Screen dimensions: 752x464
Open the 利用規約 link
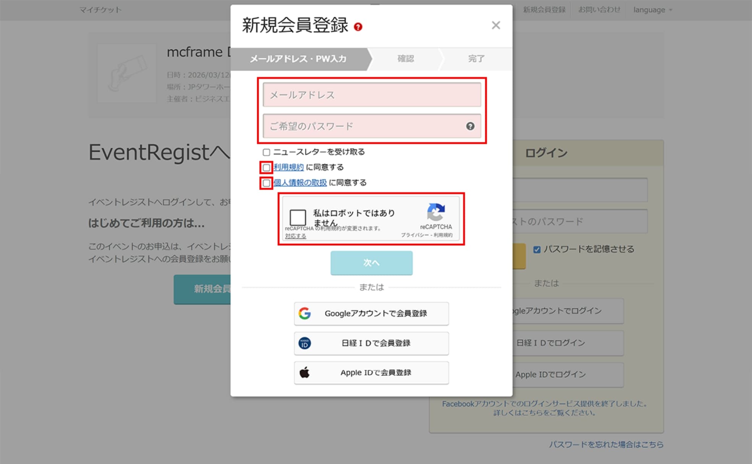click(288, 167)
